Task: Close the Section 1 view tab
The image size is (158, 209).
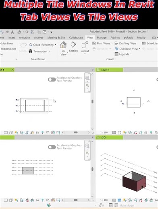Action: 12,70
